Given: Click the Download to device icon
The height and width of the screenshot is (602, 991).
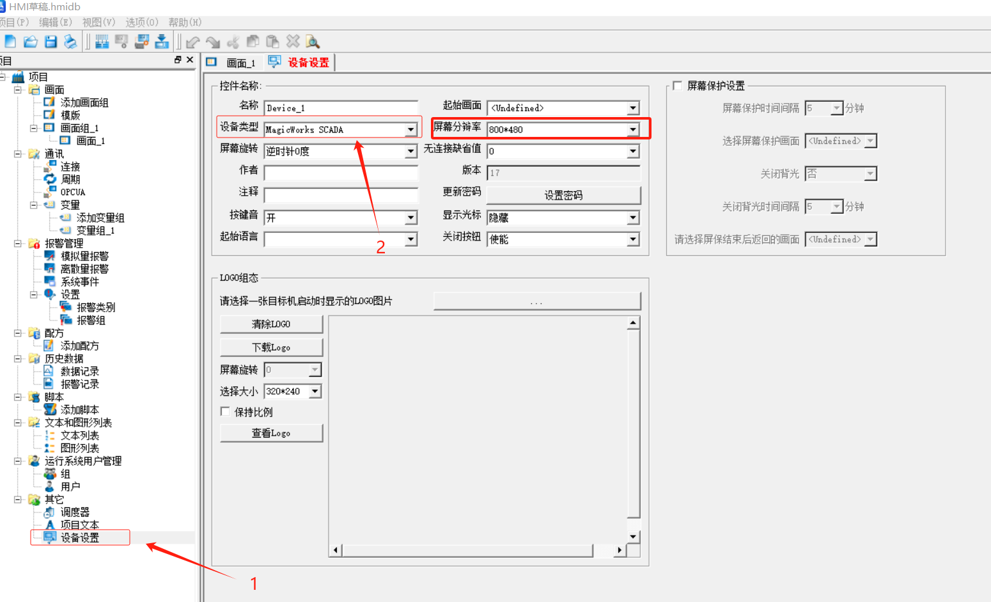Looking at the screenshot, I should (x=162, y=42).
